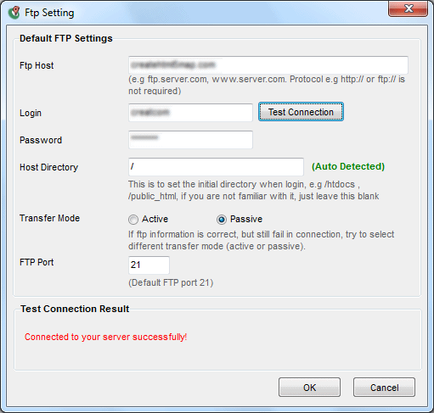
Task: Close the Ftp Setting dialog with the X button
Action: coord(408,8)
